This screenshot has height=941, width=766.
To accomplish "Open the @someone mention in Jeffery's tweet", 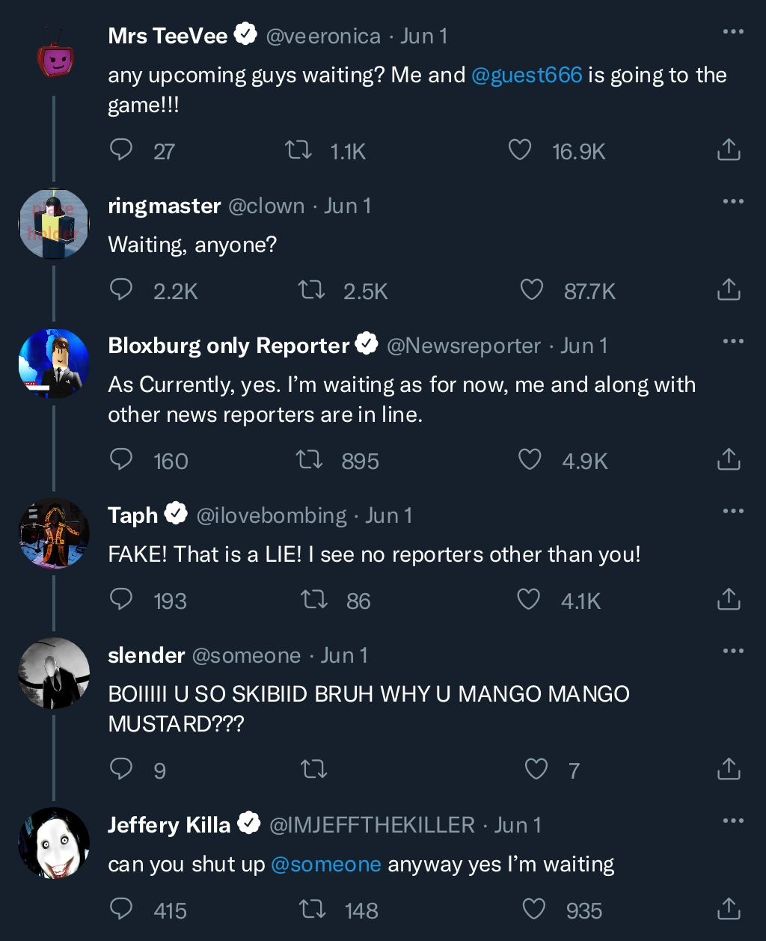I will pyautogui.click(x=326, y=865).
